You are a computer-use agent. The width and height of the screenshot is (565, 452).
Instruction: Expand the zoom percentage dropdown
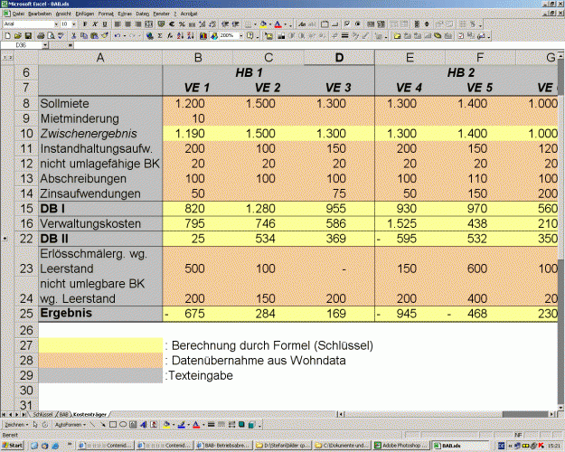pos(242,35)
